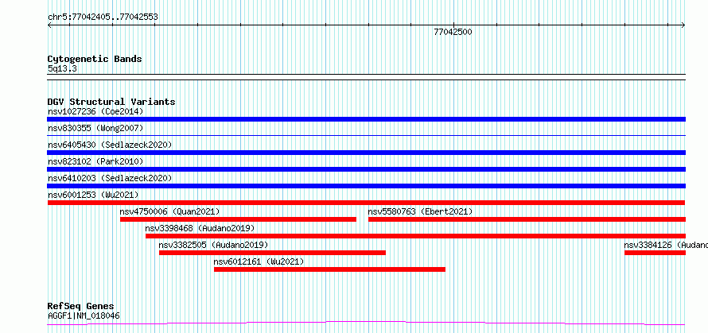
Task: Open the partially visible nsv3384126 variant bar
Action: [x=655, y=253]
